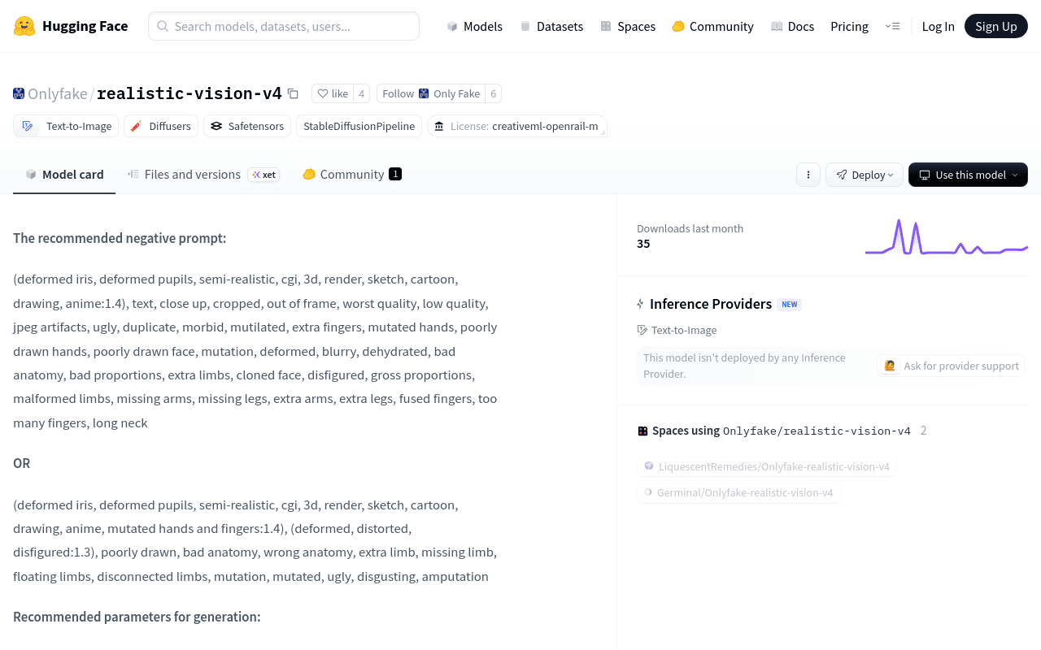
Task: Click the downloads history chart
Action: [947, 236]
